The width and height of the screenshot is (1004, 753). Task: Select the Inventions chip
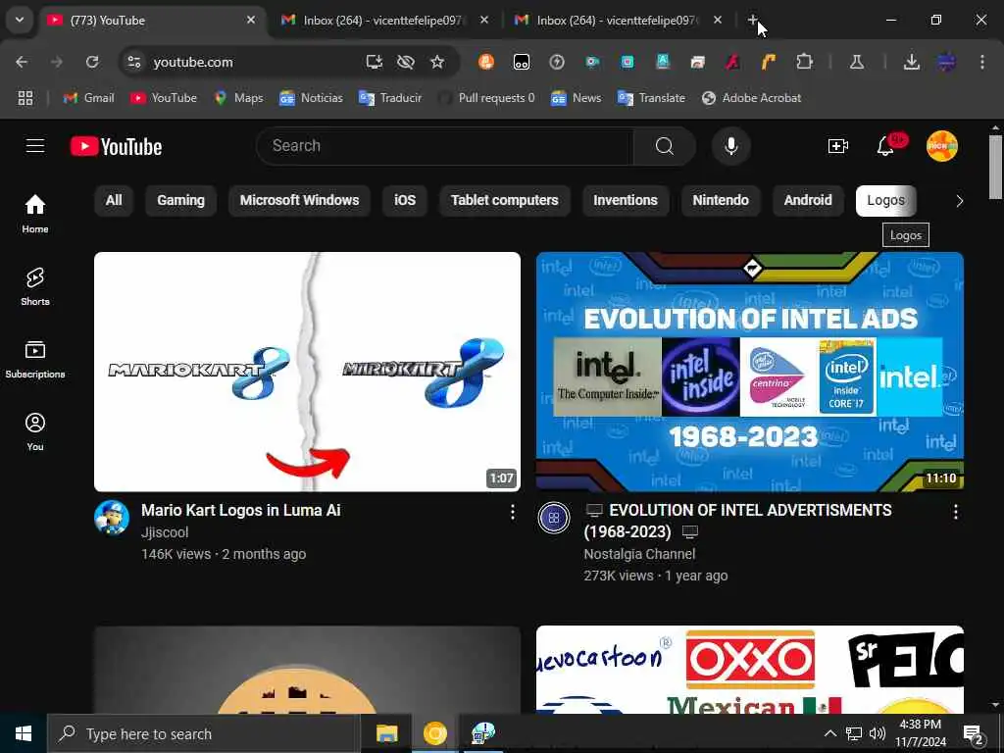tap(626, 200)
